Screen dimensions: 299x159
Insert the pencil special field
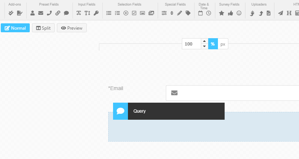tap(180, 13)
